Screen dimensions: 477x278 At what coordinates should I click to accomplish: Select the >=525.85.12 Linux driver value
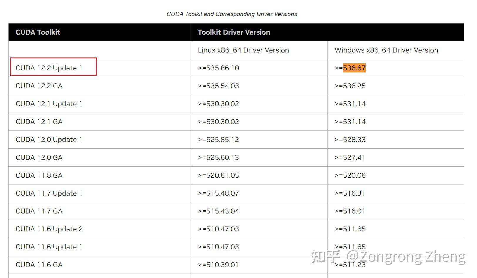(x=218, y=140)
